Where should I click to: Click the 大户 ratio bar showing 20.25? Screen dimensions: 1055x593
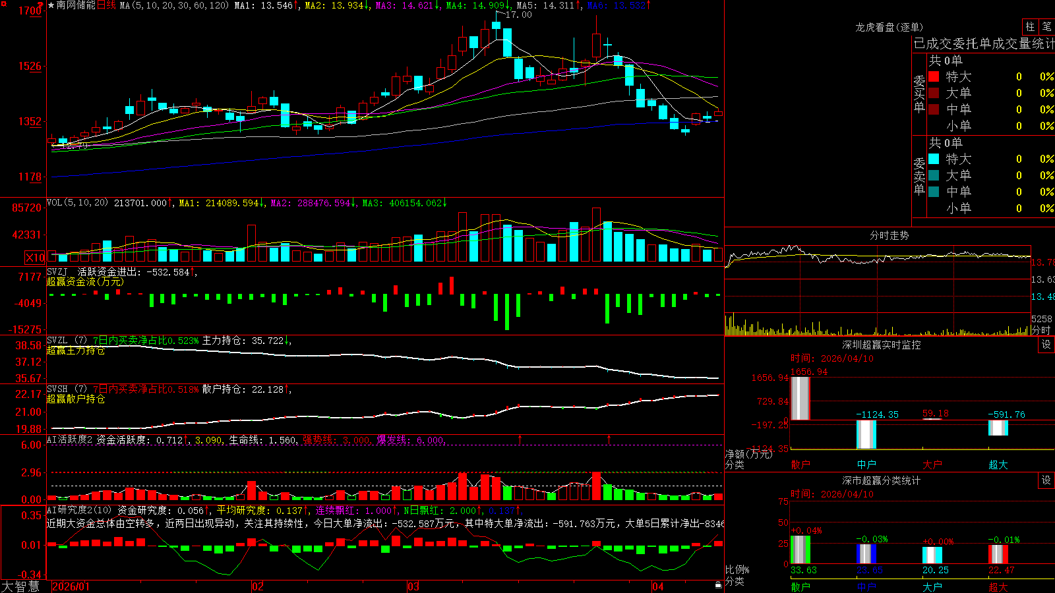pos(932,555)
